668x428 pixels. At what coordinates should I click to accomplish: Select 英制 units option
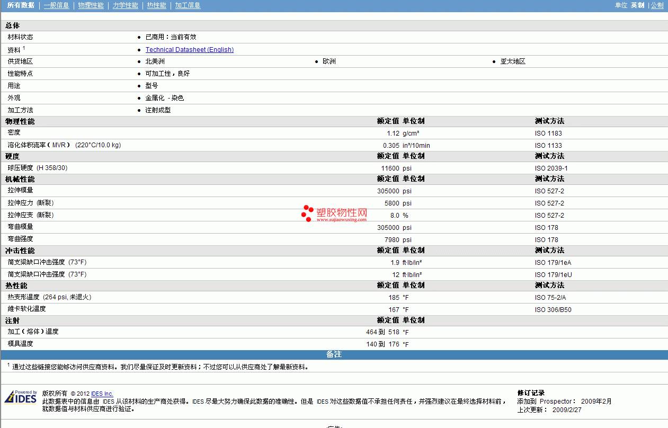coord(637,5)
